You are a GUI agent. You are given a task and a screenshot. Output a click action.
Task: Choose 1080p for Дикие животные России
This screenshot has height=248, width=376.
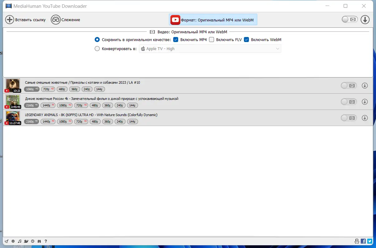coord(65,105)
